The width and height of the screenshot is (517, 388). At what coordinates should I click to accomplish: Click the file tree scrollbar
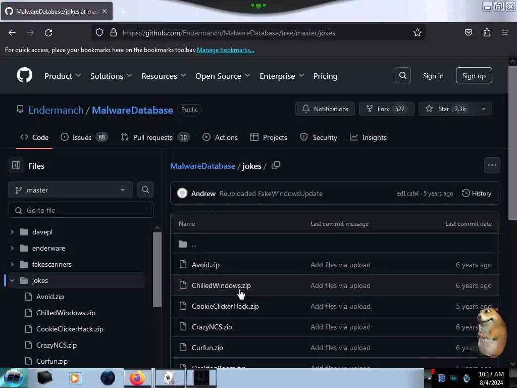(157, 270)
